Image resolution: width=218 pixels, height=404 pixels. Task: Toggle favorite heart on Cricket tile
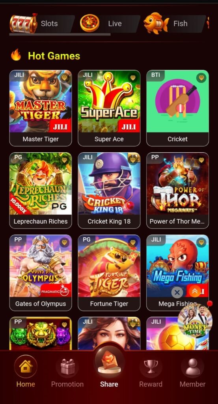click(x=201, y=78)
